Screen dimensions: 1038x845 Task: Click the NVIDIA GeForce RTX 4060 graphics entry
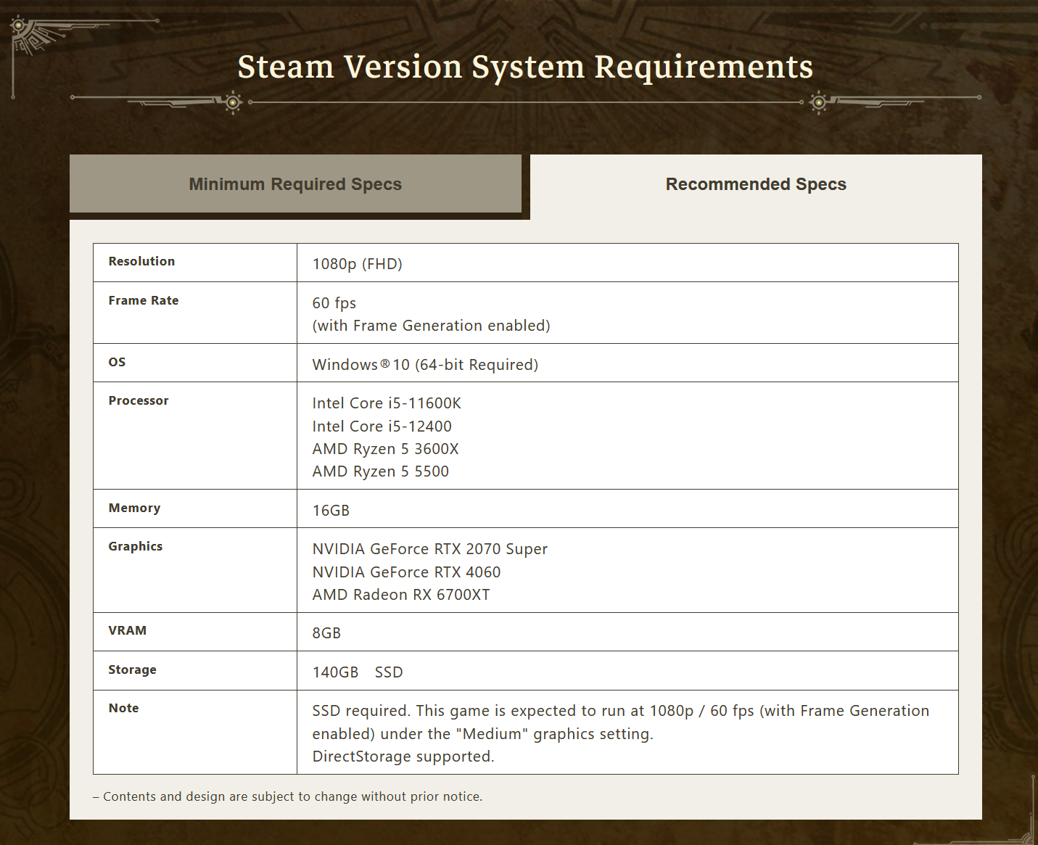pyautogui.click(x=406, y=572)
